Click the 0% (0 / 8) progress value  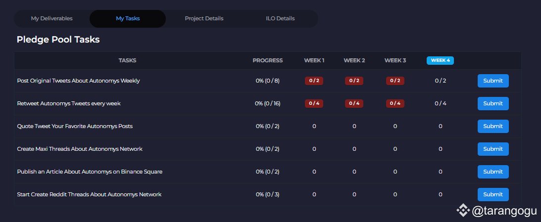267,81
